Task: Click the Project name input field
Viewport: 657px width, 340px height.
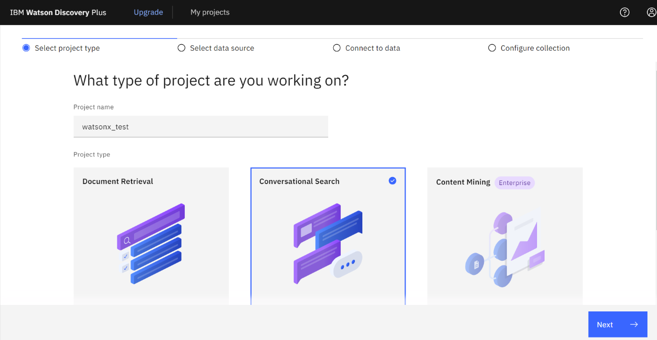Action: [201, 127]
